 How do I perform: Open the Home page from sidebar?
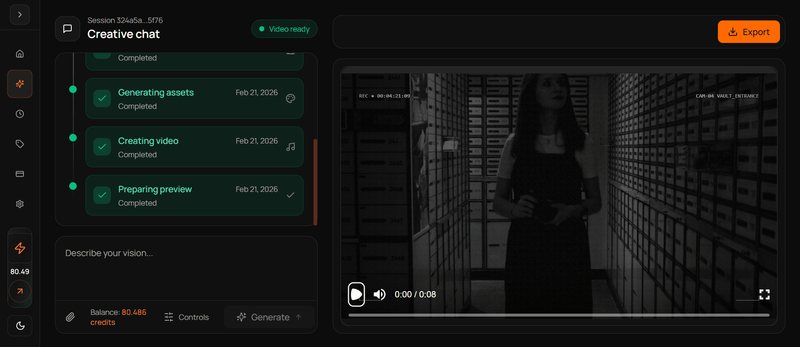coord(20,54)
